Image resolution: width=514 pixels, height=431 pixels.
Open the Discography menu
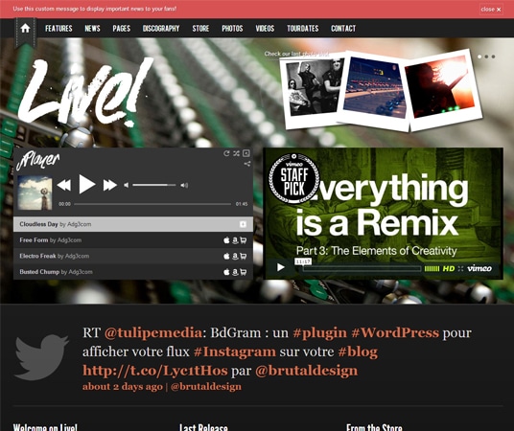coord(161,29)
